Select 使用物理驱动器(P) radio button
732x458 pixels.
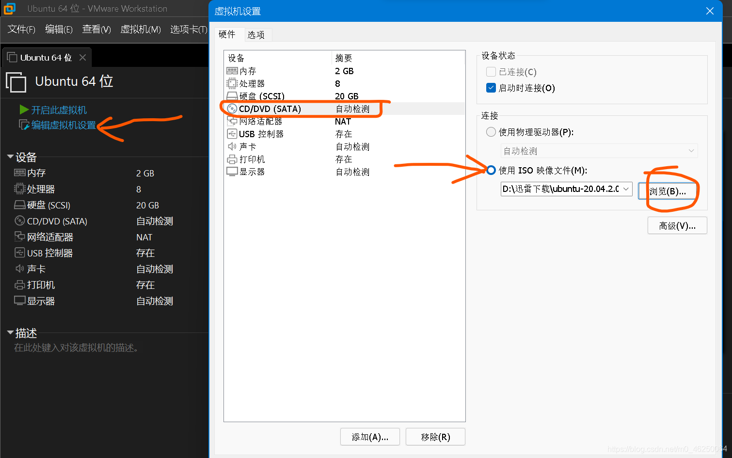pos(491,132)
